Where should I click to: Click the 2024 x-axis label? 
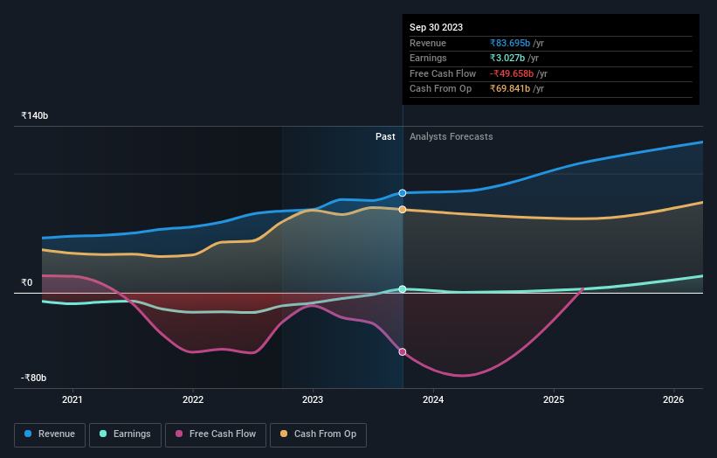coord(433,399)
